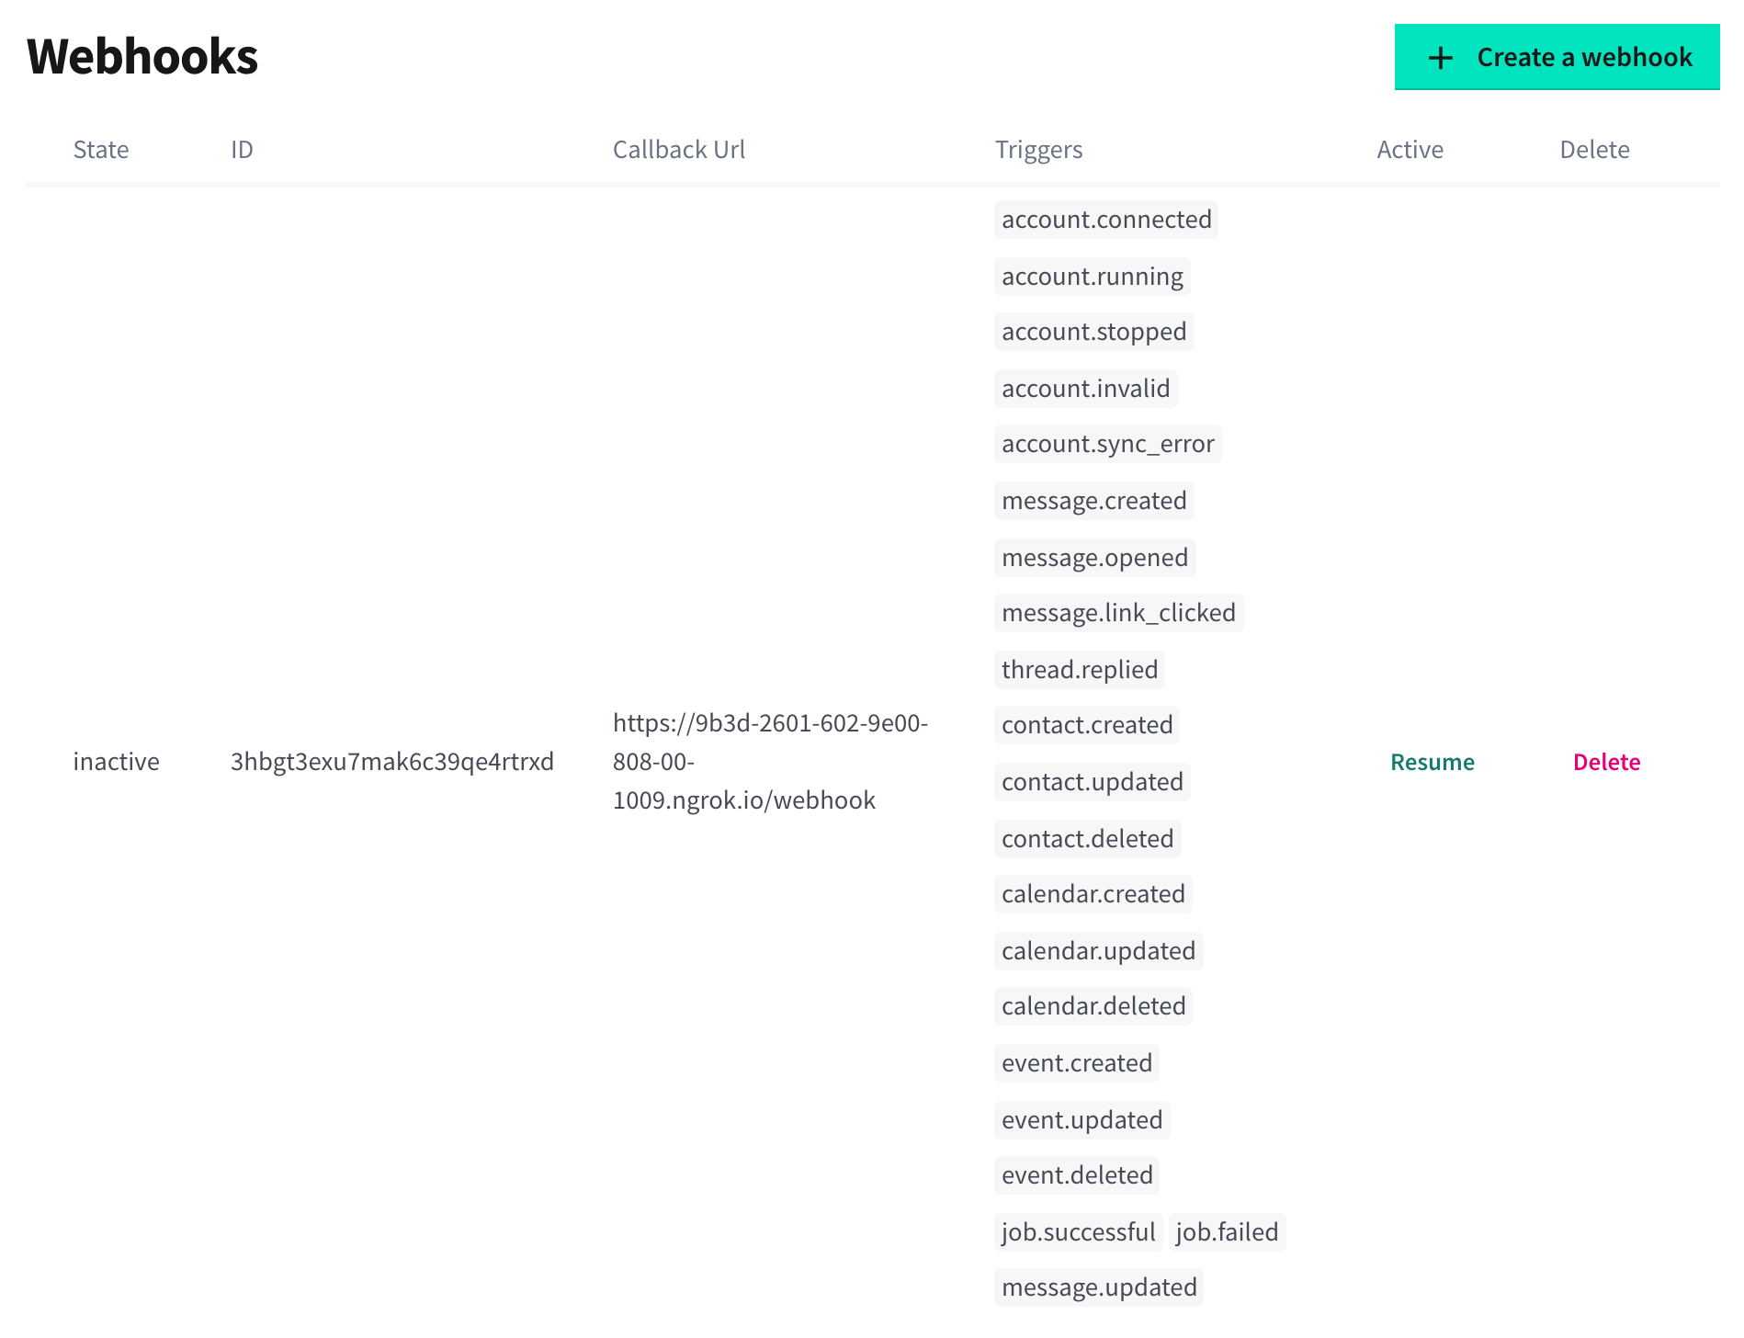Image resolution: width=1744 pixels, height=1338 pixels.
Task: Click the State column header
Action: click(x=101, y=150)
